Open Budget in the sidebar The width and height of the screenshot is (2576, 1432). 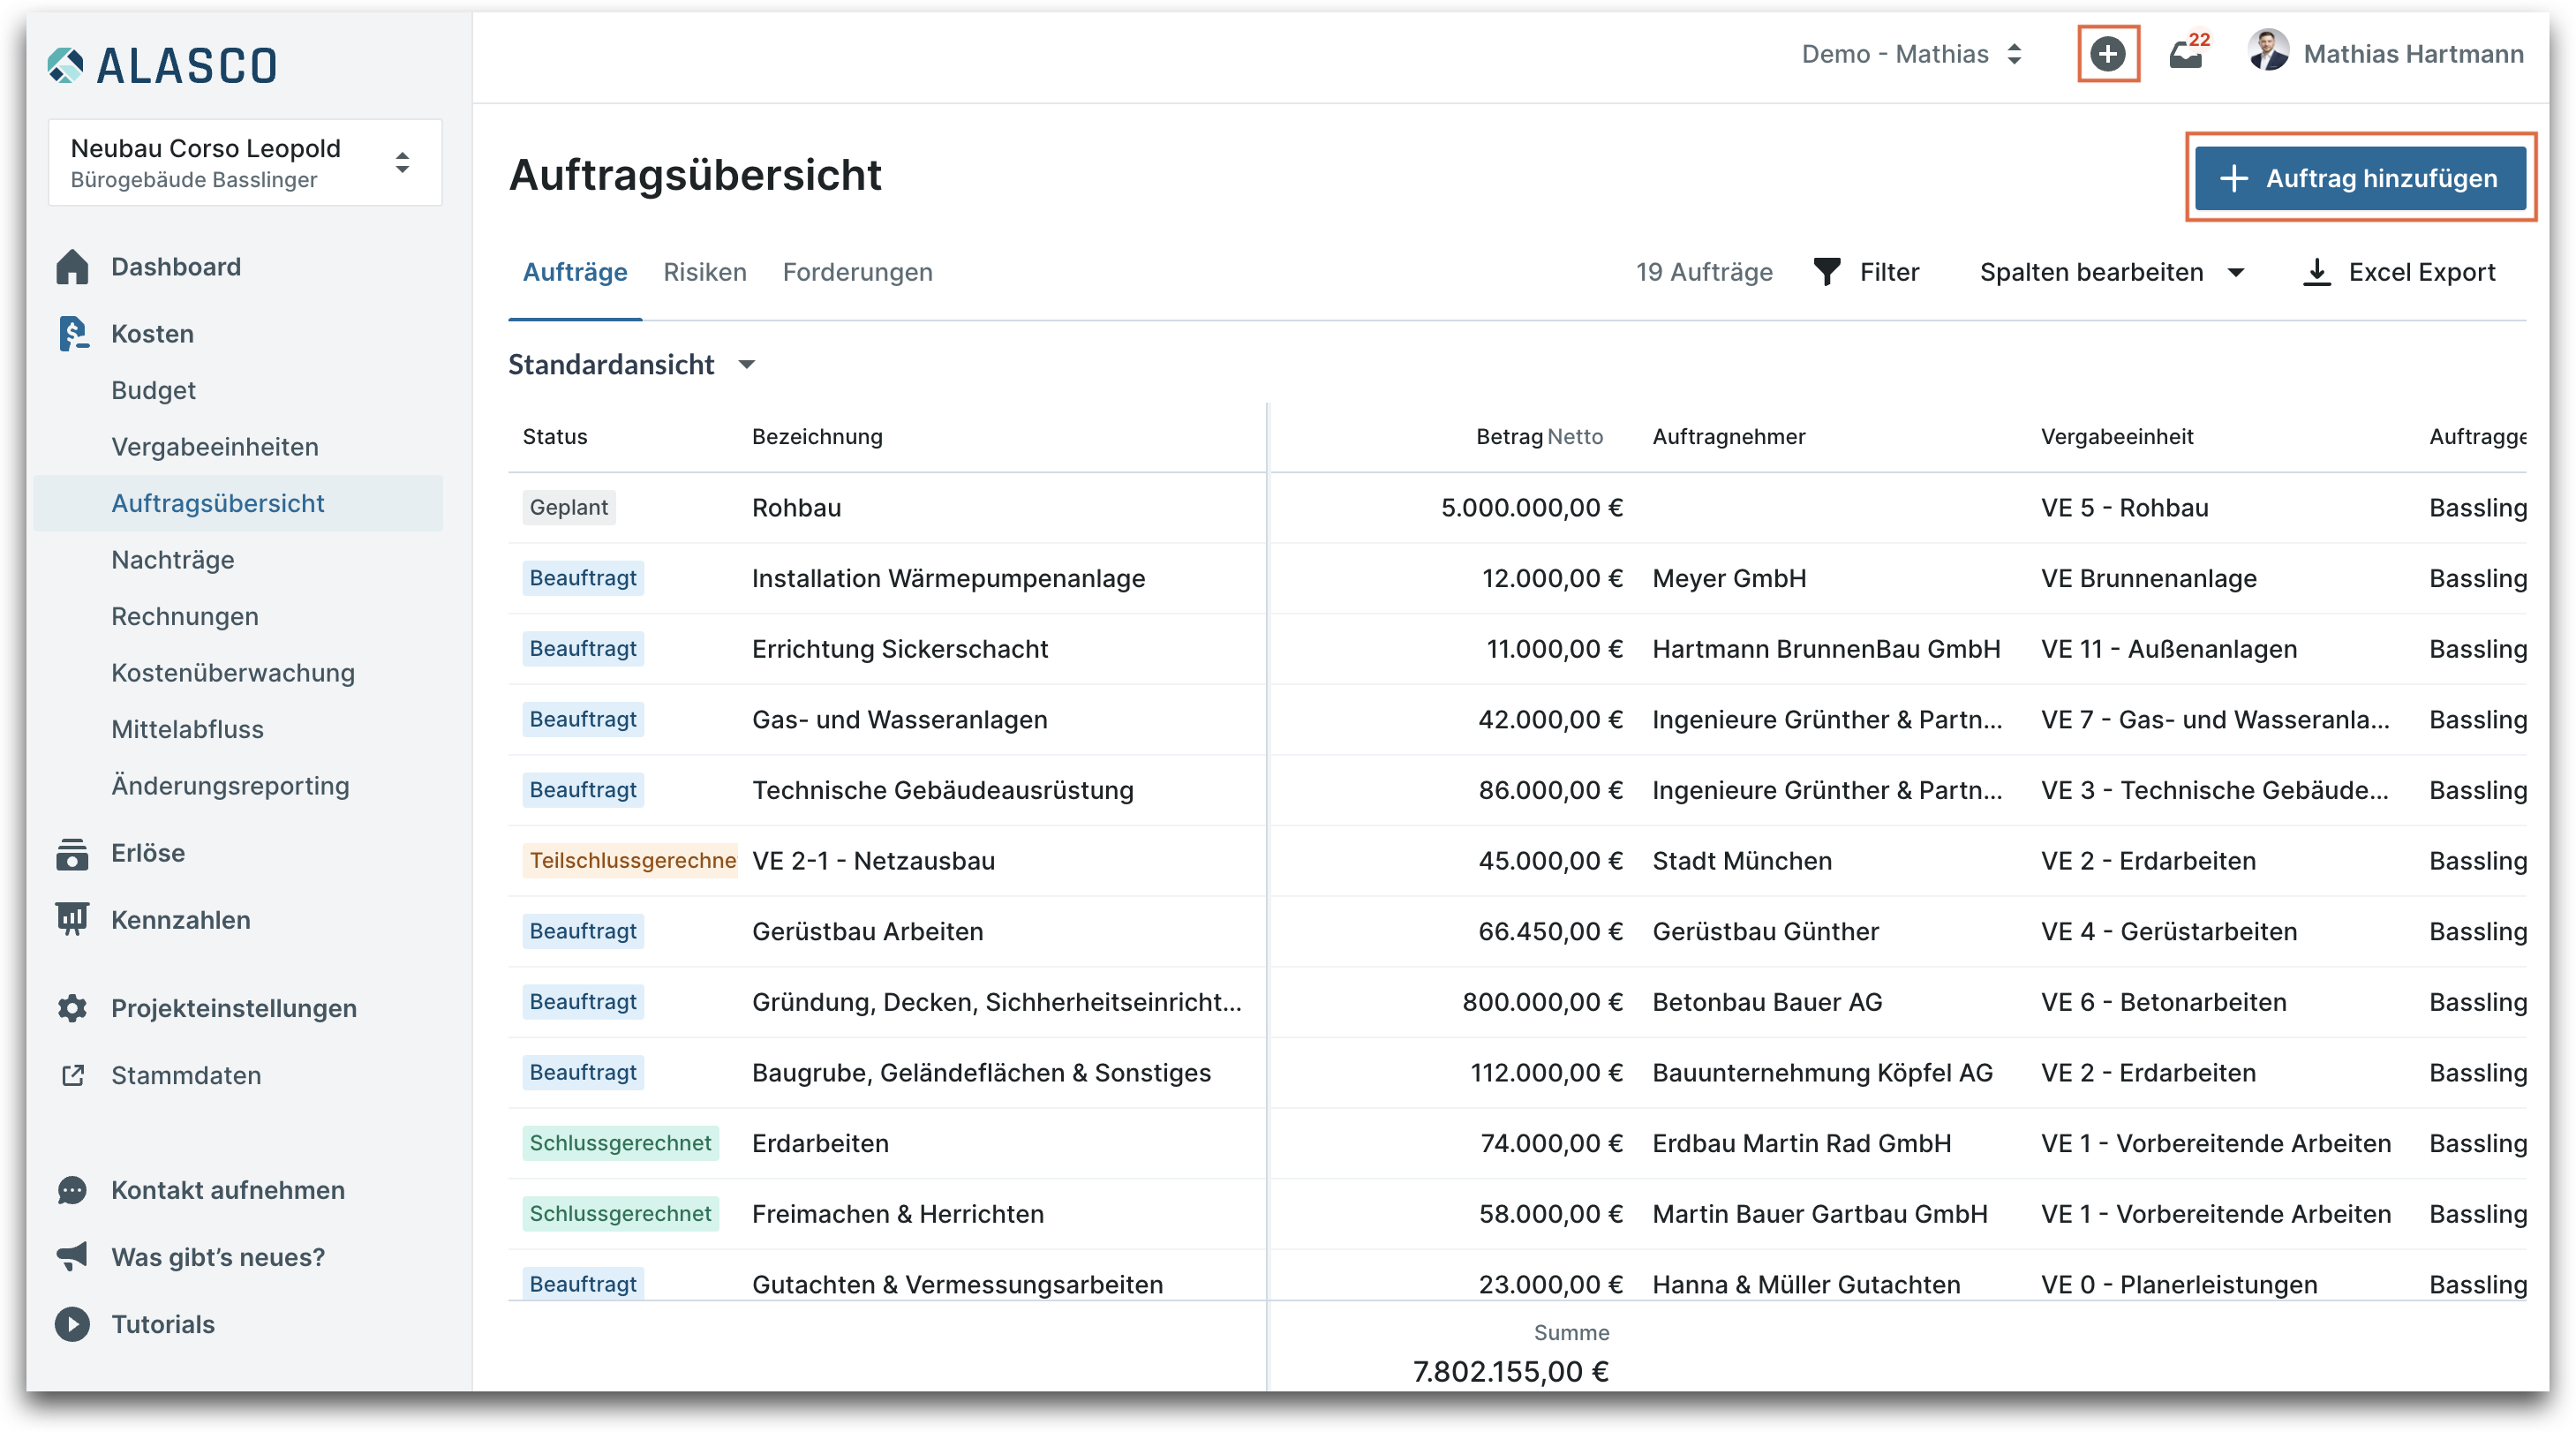pyautogui.click(x=153, y=390)
